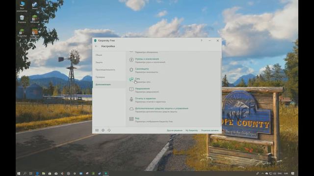
Task: Click the support headset icon in footer
Action: click(x=109, y=131)
